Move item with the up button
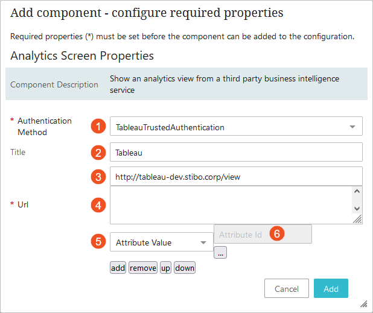The height and width of the screenshot is (313, 373). click(x=165, y=268)
